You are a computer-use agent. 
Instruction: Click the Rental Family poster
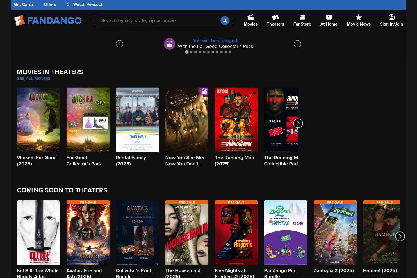pyautogui.click(x=137, y=120)
